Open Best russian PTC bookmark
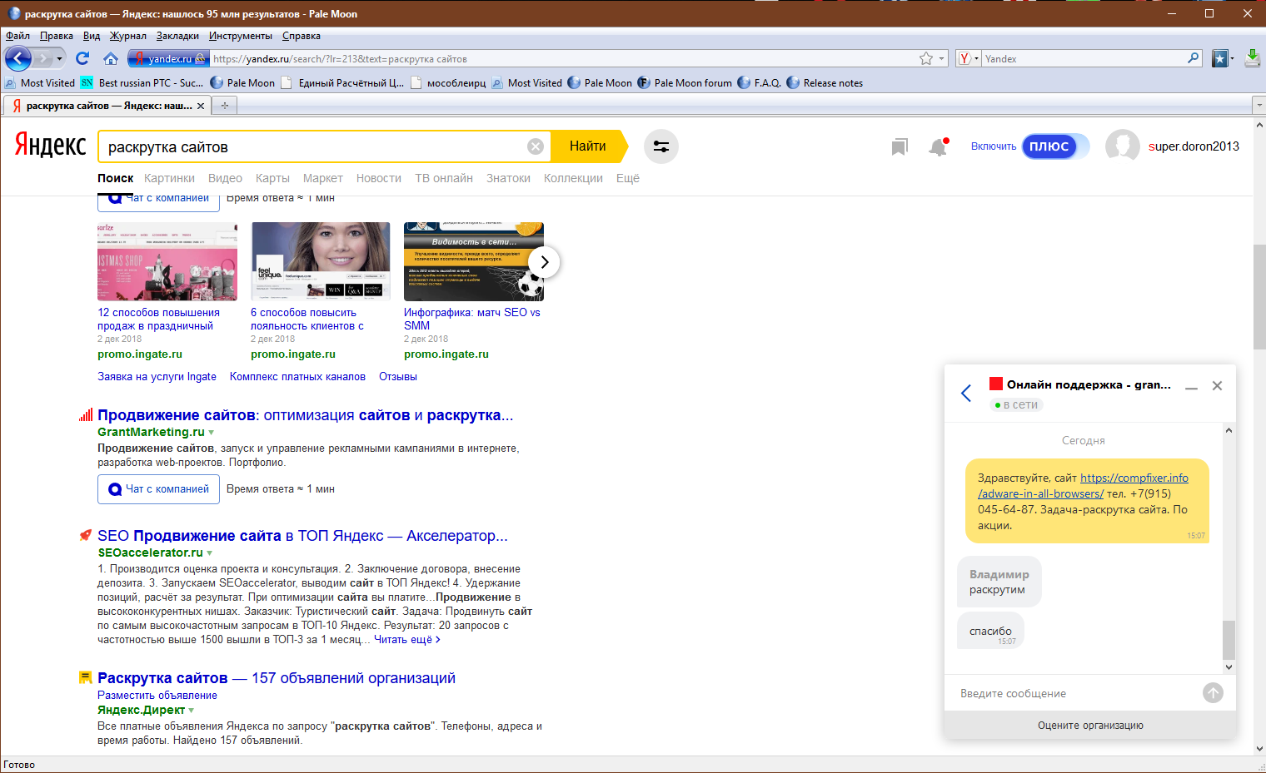 (142, 82)
